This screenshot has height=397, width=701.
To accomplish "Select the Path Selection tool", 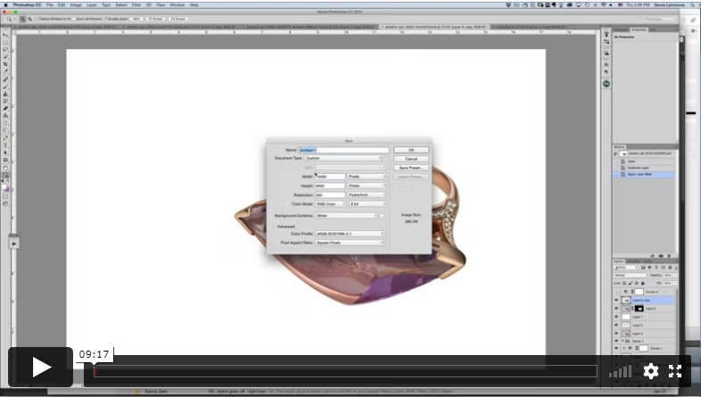I will [x=6, y=153].
